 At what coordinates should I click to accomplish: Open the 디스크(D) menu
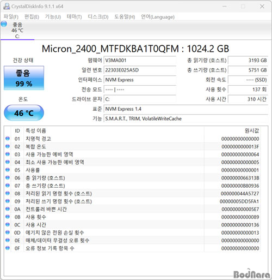98,17
